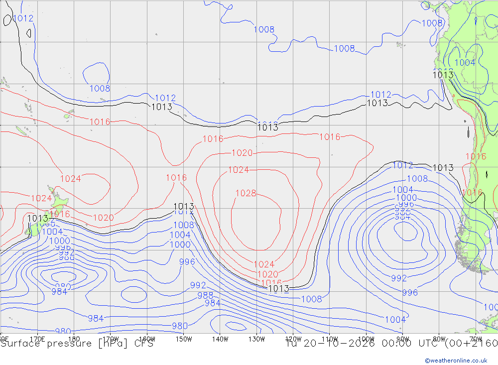Screen dimensions: 498x365
Task: Click the red 1020 label above the 1024 label
Action: tap(242, 153)
